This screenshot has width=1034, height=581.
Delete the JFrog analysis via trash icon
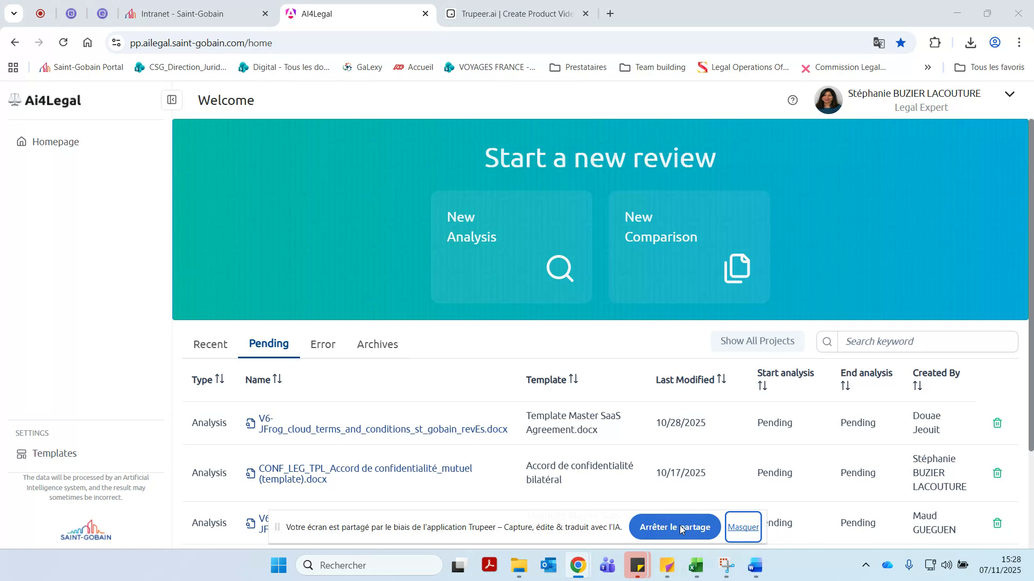tap(997, 423)
